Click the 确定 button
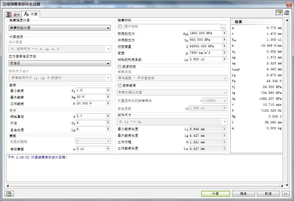The image size is (294, 201). point(243,194)
